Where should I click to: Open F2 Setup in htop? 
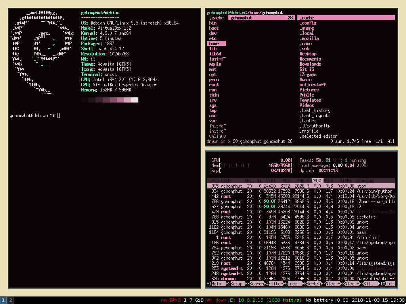tap(236, 284)
